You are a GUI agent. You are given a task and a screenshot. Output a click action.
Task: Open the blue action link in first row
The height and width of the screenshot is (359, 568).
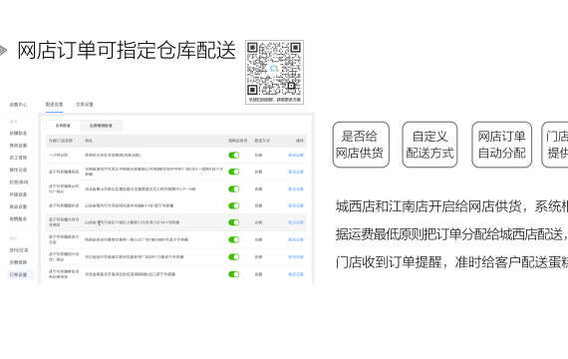click(x=296, y=156)
